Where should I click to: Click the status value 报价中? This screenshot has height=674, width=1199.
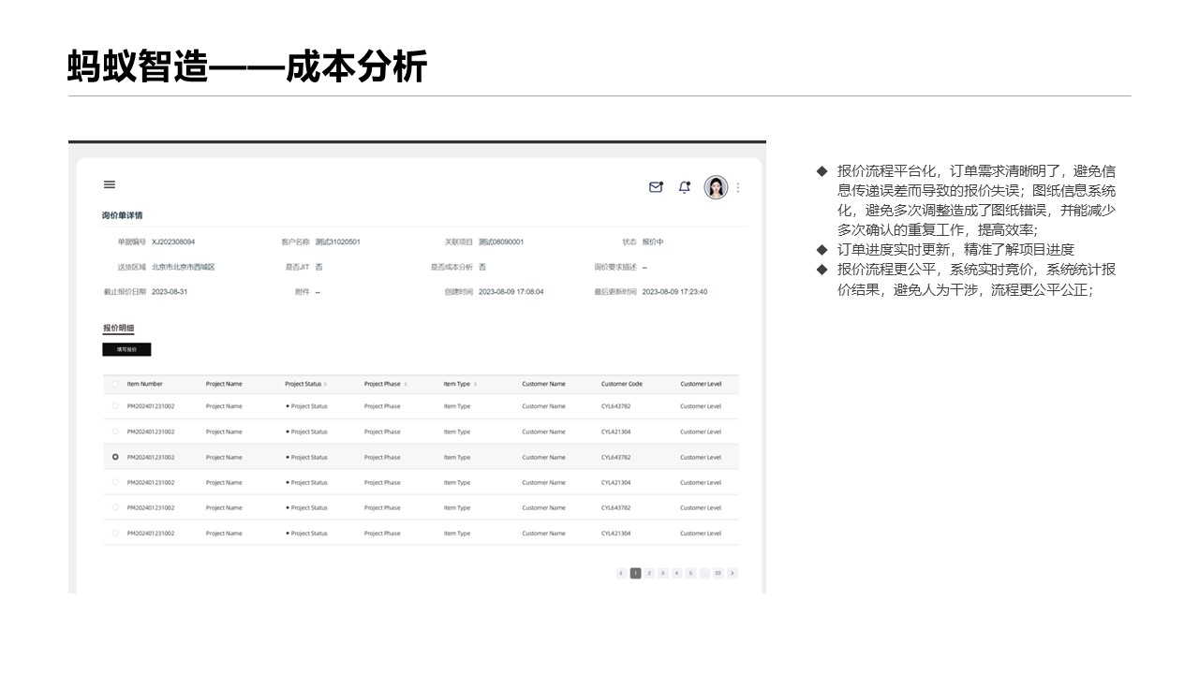pyautogui.click(x=653, y=242)
